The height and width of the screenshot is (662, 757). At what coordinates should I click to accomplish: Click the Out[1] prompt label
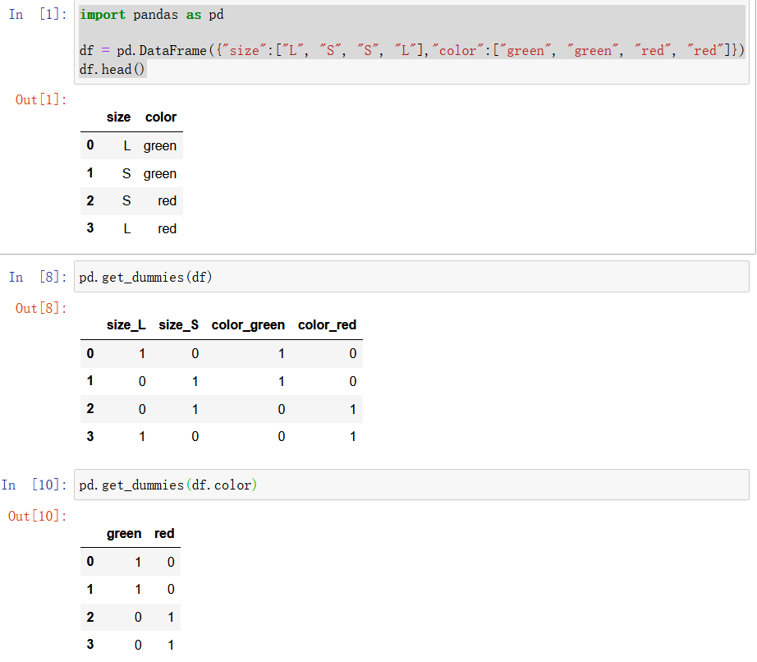pyautogui.click(x=41, y=100)
